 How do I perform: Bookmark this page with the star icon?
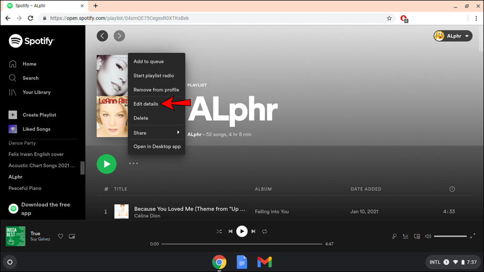coord(389,18)
